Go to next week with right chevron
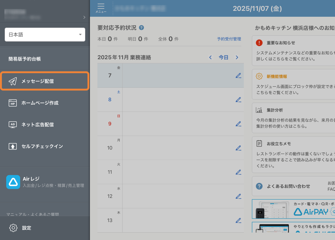This screenshot has height=240, width=335. pyautogui.click(x=237, y=57)
